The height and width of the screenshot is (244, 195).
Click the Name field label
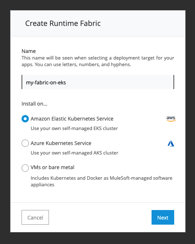[x=28, y=51]
